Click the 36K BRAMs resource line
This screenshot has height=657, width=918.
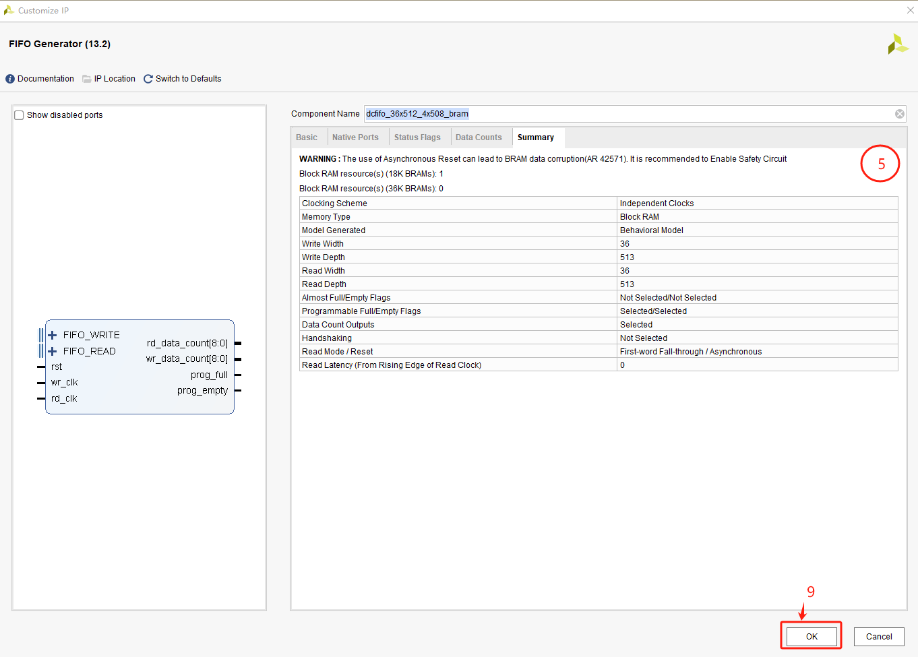click(x=371, y=189)
